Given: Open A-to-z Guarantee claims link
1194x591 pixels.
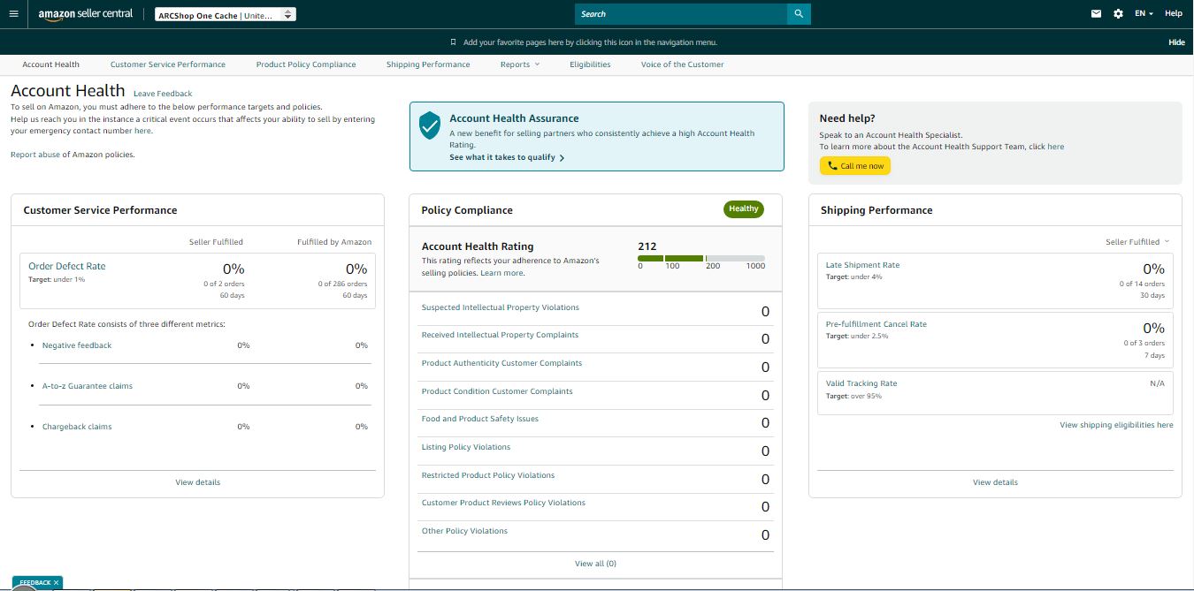Looking at the screenshot, I should [x=88, y=386].
